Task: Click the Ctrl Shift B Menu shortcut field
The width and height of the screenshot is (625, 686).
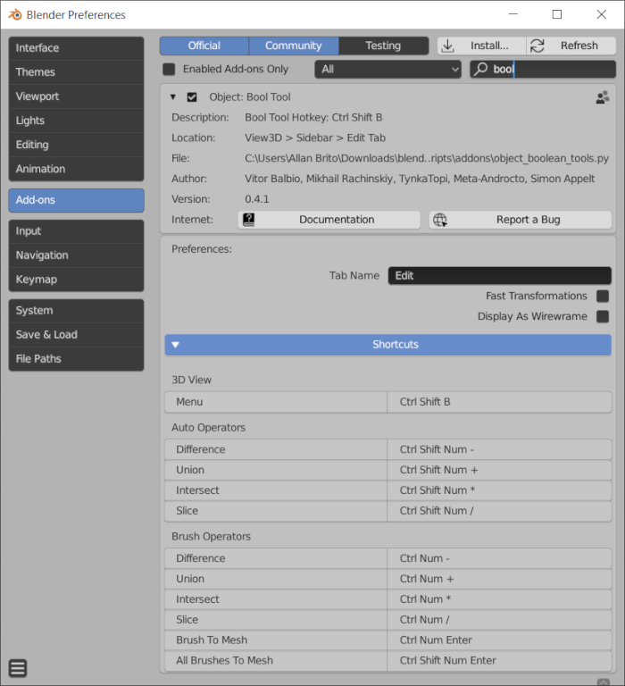Action: click(x=499, y=402)
